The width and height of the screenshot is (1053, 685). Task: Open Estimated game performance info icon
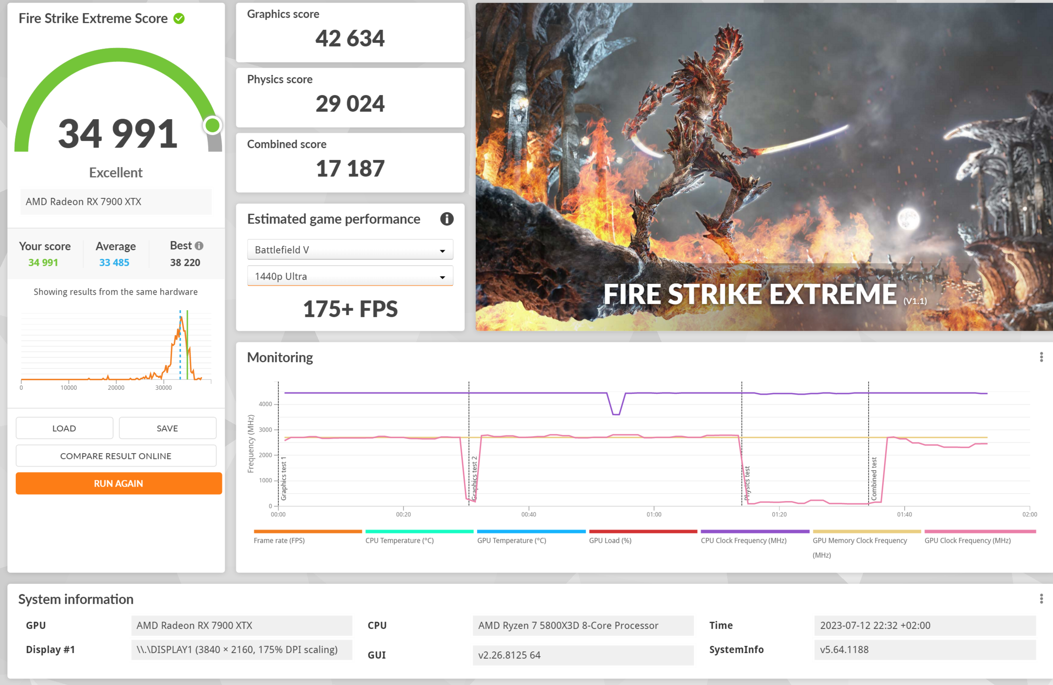(x=447, y=219)
